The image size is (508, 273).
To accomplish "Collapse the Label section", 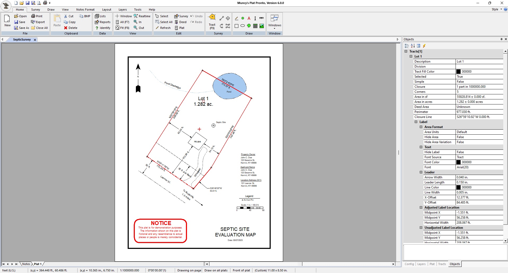I will tap(416, 122).
